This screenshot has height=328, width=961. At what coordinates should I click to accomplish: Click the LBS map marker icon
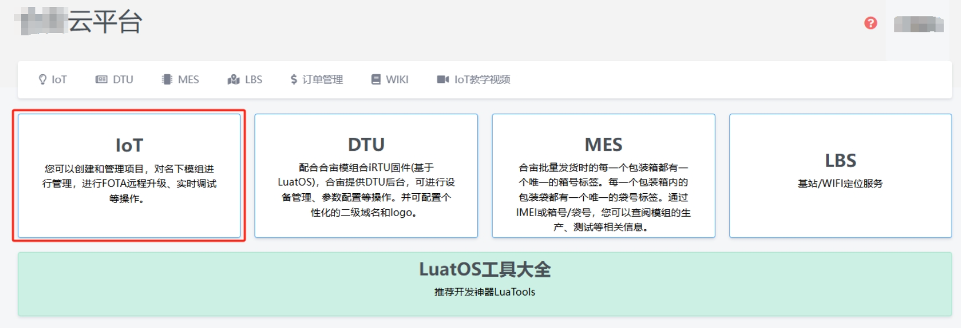click(x=233, y=79)
